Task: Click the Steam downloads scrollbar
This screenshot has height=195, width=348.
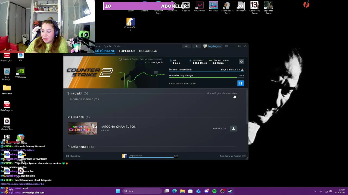Action: click(x=247, y=107)
